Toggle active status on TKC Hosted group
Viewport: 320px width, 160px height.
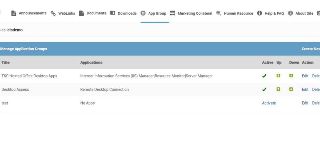pyautogui.click(x=264, y=76)
